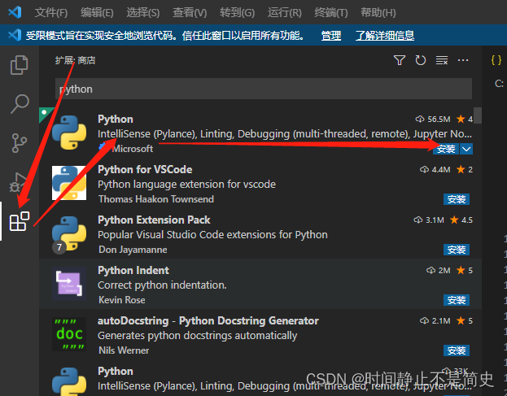Open the 帮助(H) menu

coord(378,12)
